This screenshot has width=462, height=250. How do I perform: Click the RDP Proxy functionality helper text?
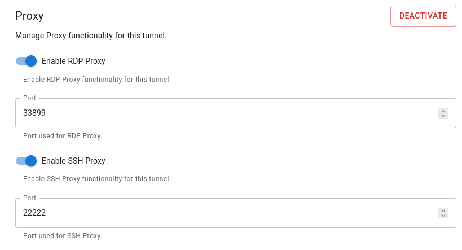point(96,80)
